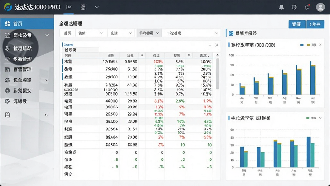Click the icon beside the second sidebar item under 首页

tap(7, 48)
